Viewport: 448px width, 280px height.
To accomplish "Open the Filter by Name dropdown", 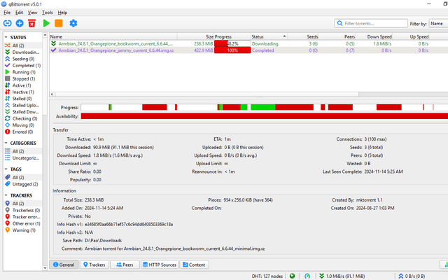I will pyautogui.click(x=438, y=23).
